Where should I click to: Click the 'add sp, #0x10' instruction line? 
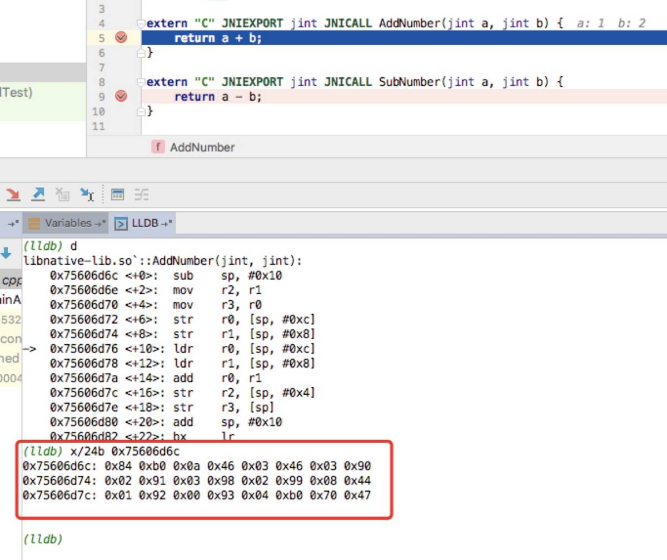tap(166, 422)
